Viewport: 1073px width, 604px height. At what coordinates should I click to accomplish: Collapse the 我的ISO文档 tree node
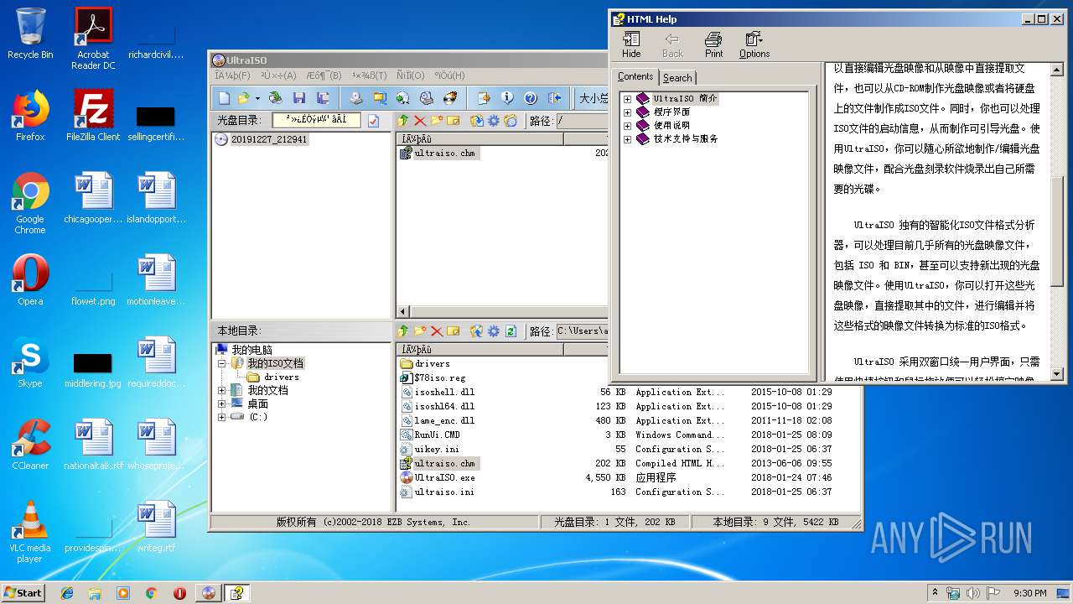222,363
